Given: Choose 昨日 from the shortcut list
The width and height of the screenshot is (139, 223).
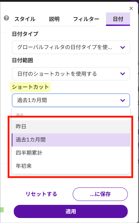Looking at the screenshot, I should pyautogui.click(x=71, y=127).
